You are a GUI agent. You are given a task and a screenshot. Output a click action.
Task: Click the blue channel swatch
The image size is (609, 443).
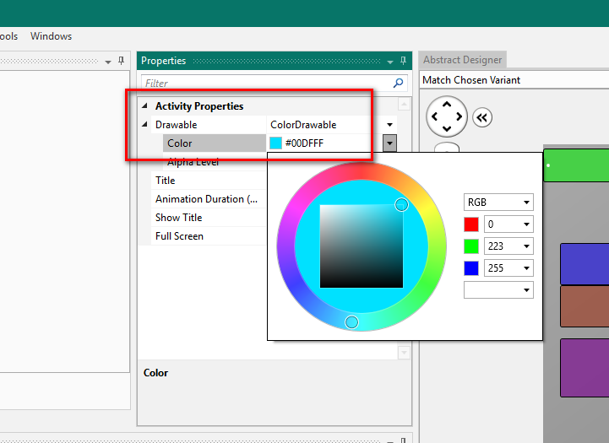471,268
